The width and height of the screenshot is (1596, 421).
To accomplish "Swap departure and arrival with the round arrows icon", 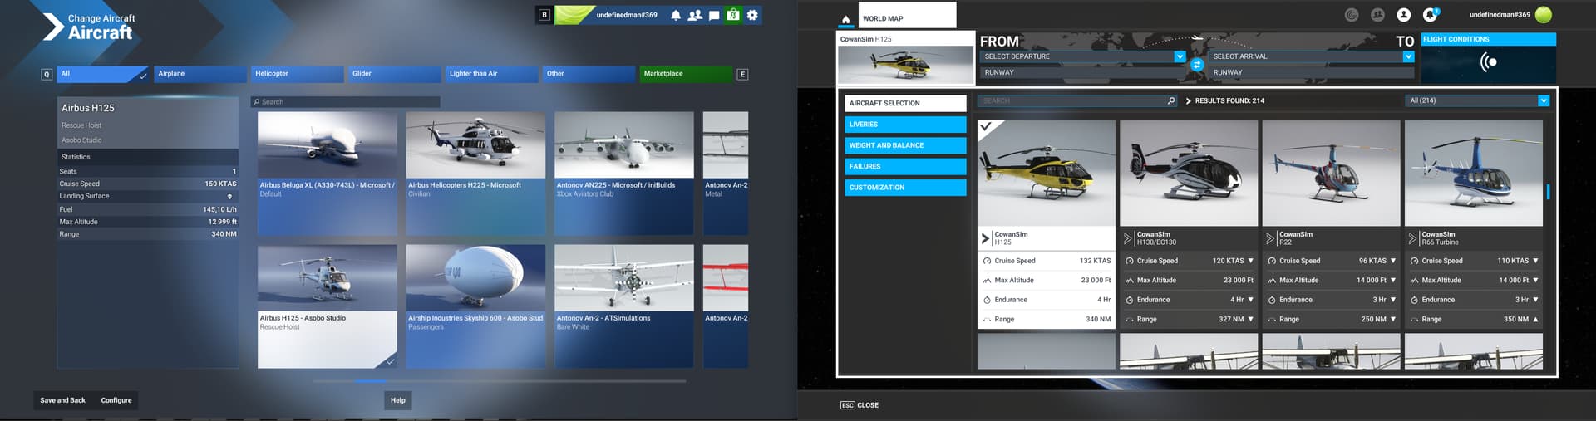I will [x=1197, y=64].
